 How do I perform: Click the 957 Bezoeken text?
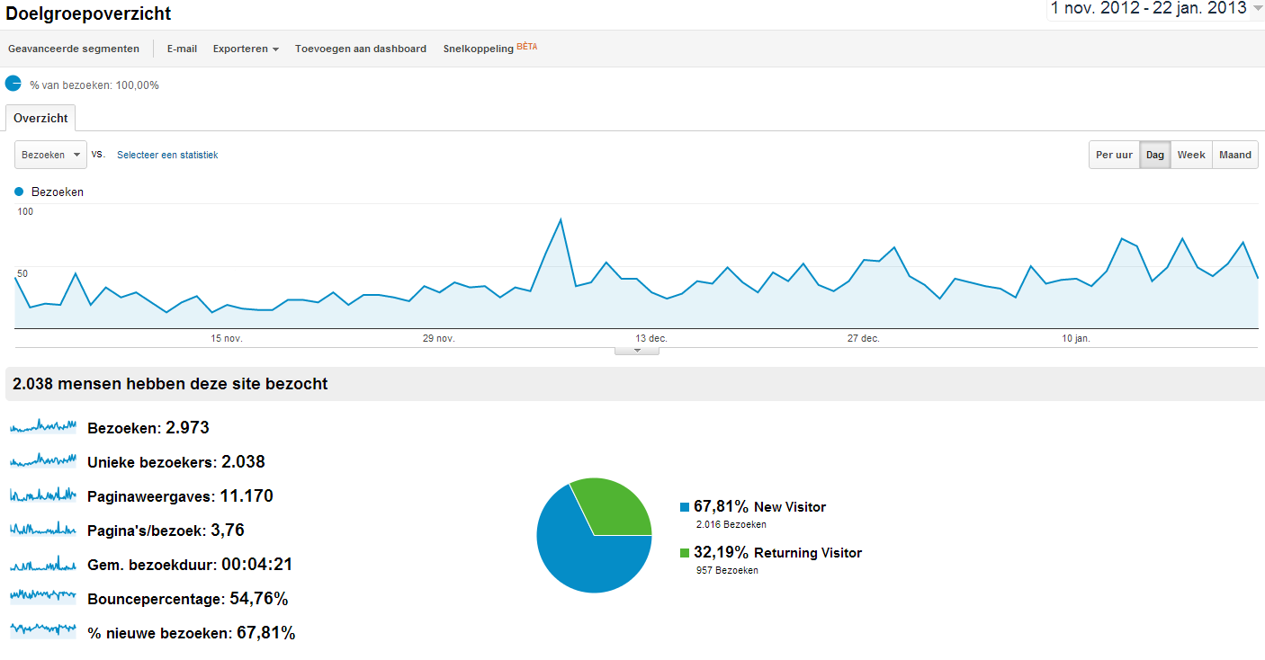click(x=728, y=570)
